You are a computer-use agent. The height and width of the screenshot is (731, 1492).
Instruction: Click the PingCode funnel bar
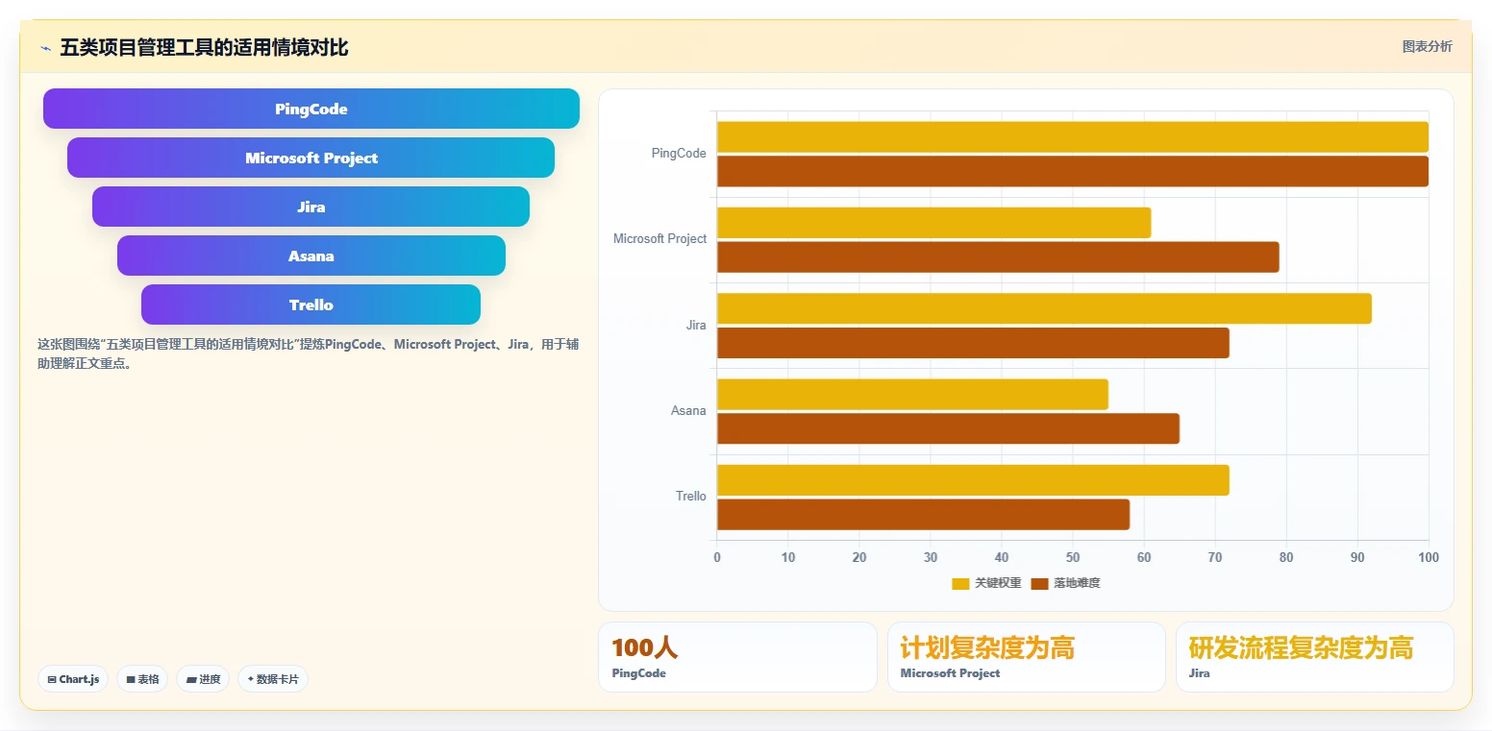coord(311,109)
